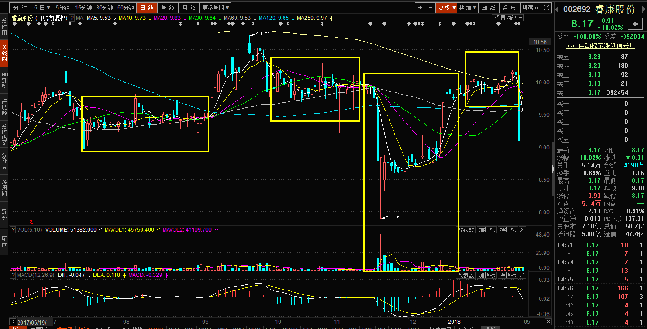Open 分时成交 sidebar tab
The width and height of the screenshot is (647, 329).
pos(4,135)
